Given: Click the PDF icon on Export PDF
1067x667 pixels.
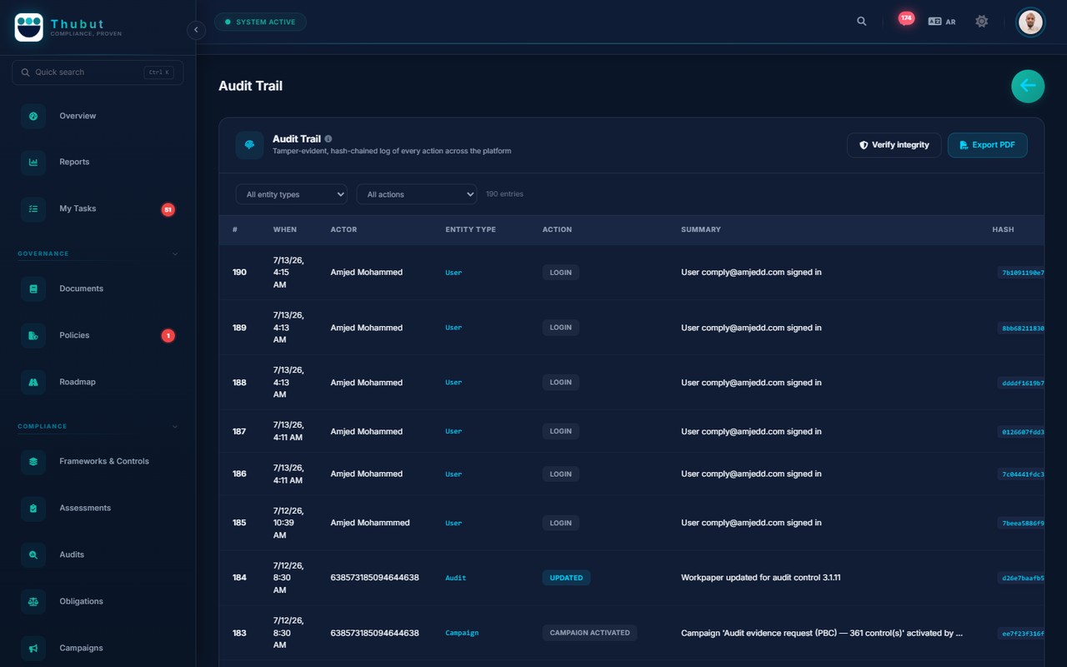Looking at the screenshot, I should pyautogui.click(x=964, y=145).
